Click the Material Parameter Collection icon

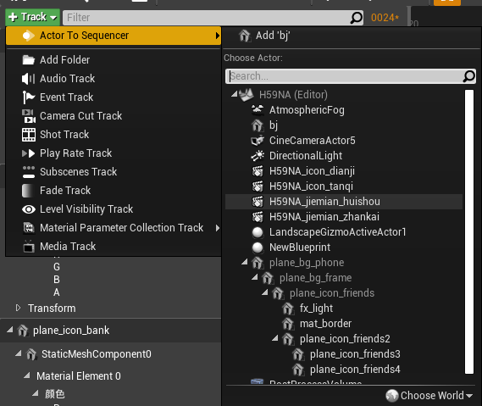click(x=29, y=228)
